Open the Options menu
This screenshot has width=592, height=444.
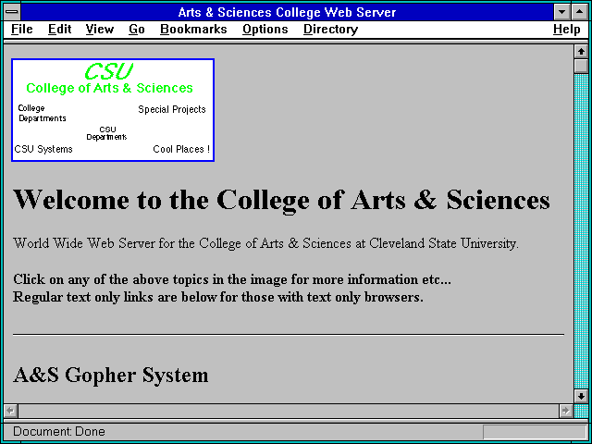[265, 30]
